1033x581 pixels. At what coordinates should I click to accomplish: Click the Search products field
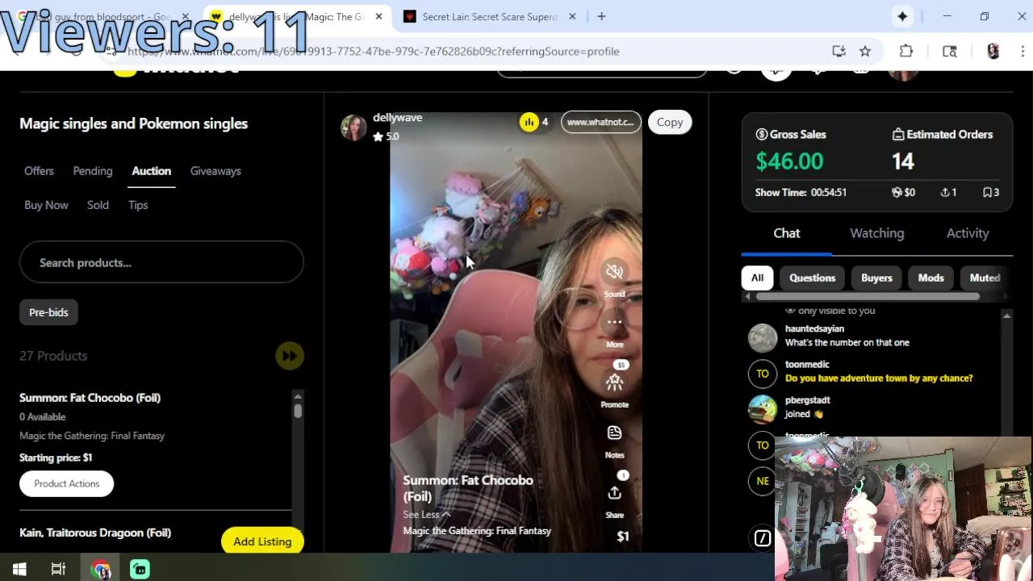point(161,262)
